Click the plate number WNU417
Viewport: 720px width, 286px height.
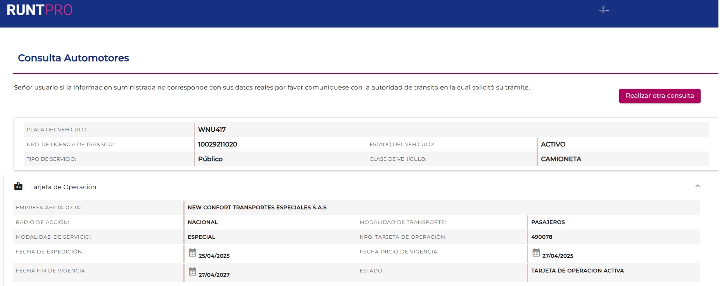[x=212, y=130]
